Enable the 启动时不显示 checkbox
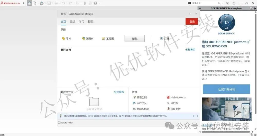The image size is (257, 136). click(59, 123)
